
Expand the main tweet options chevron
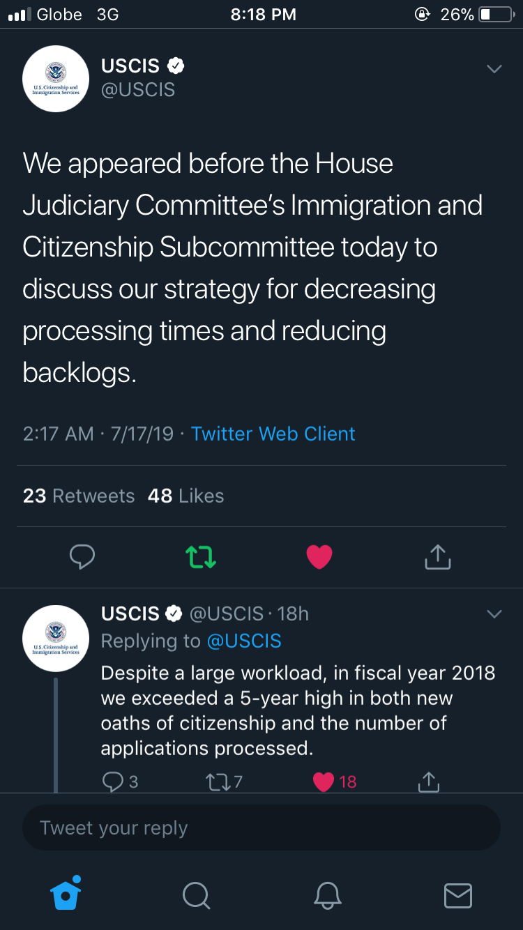tap(494, 69)
